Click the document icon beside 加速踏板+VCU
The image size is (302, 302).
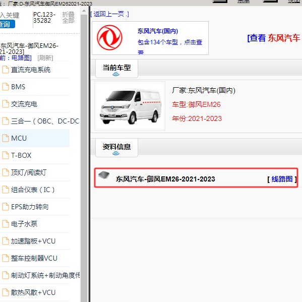6,241
